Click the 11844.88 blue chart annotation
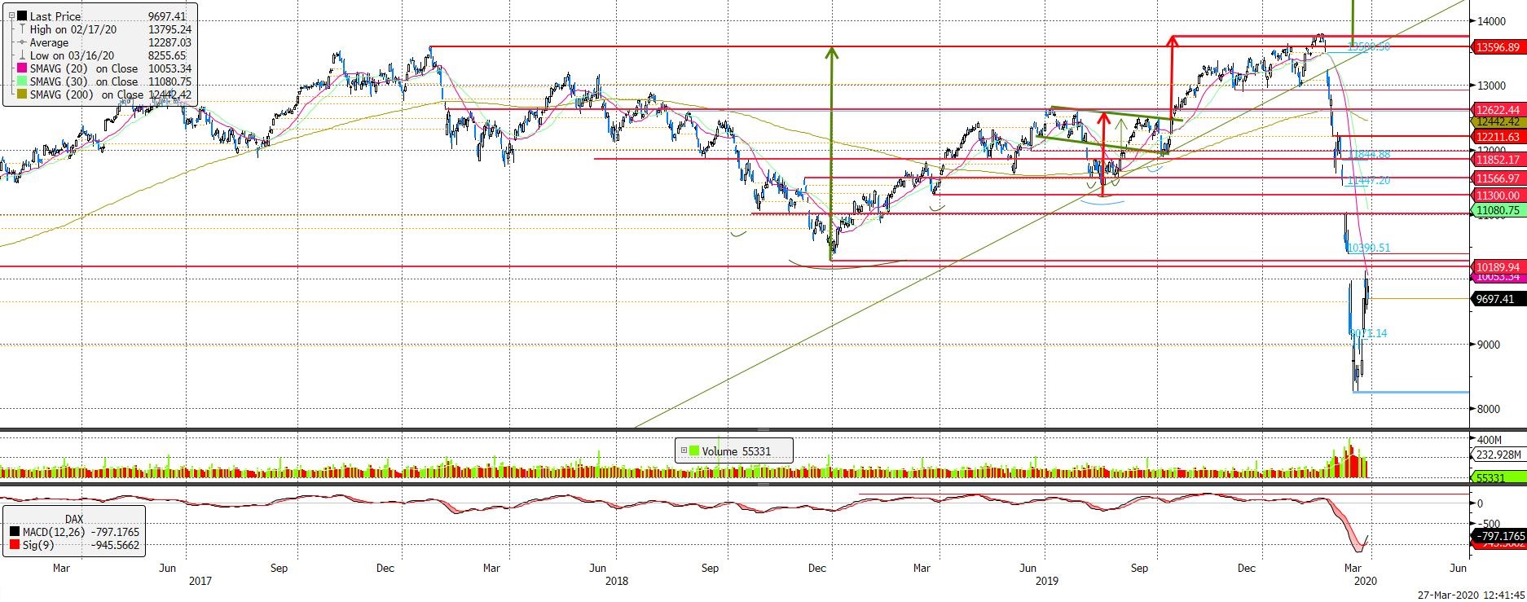1527x602 pixels. point(1370,155)
